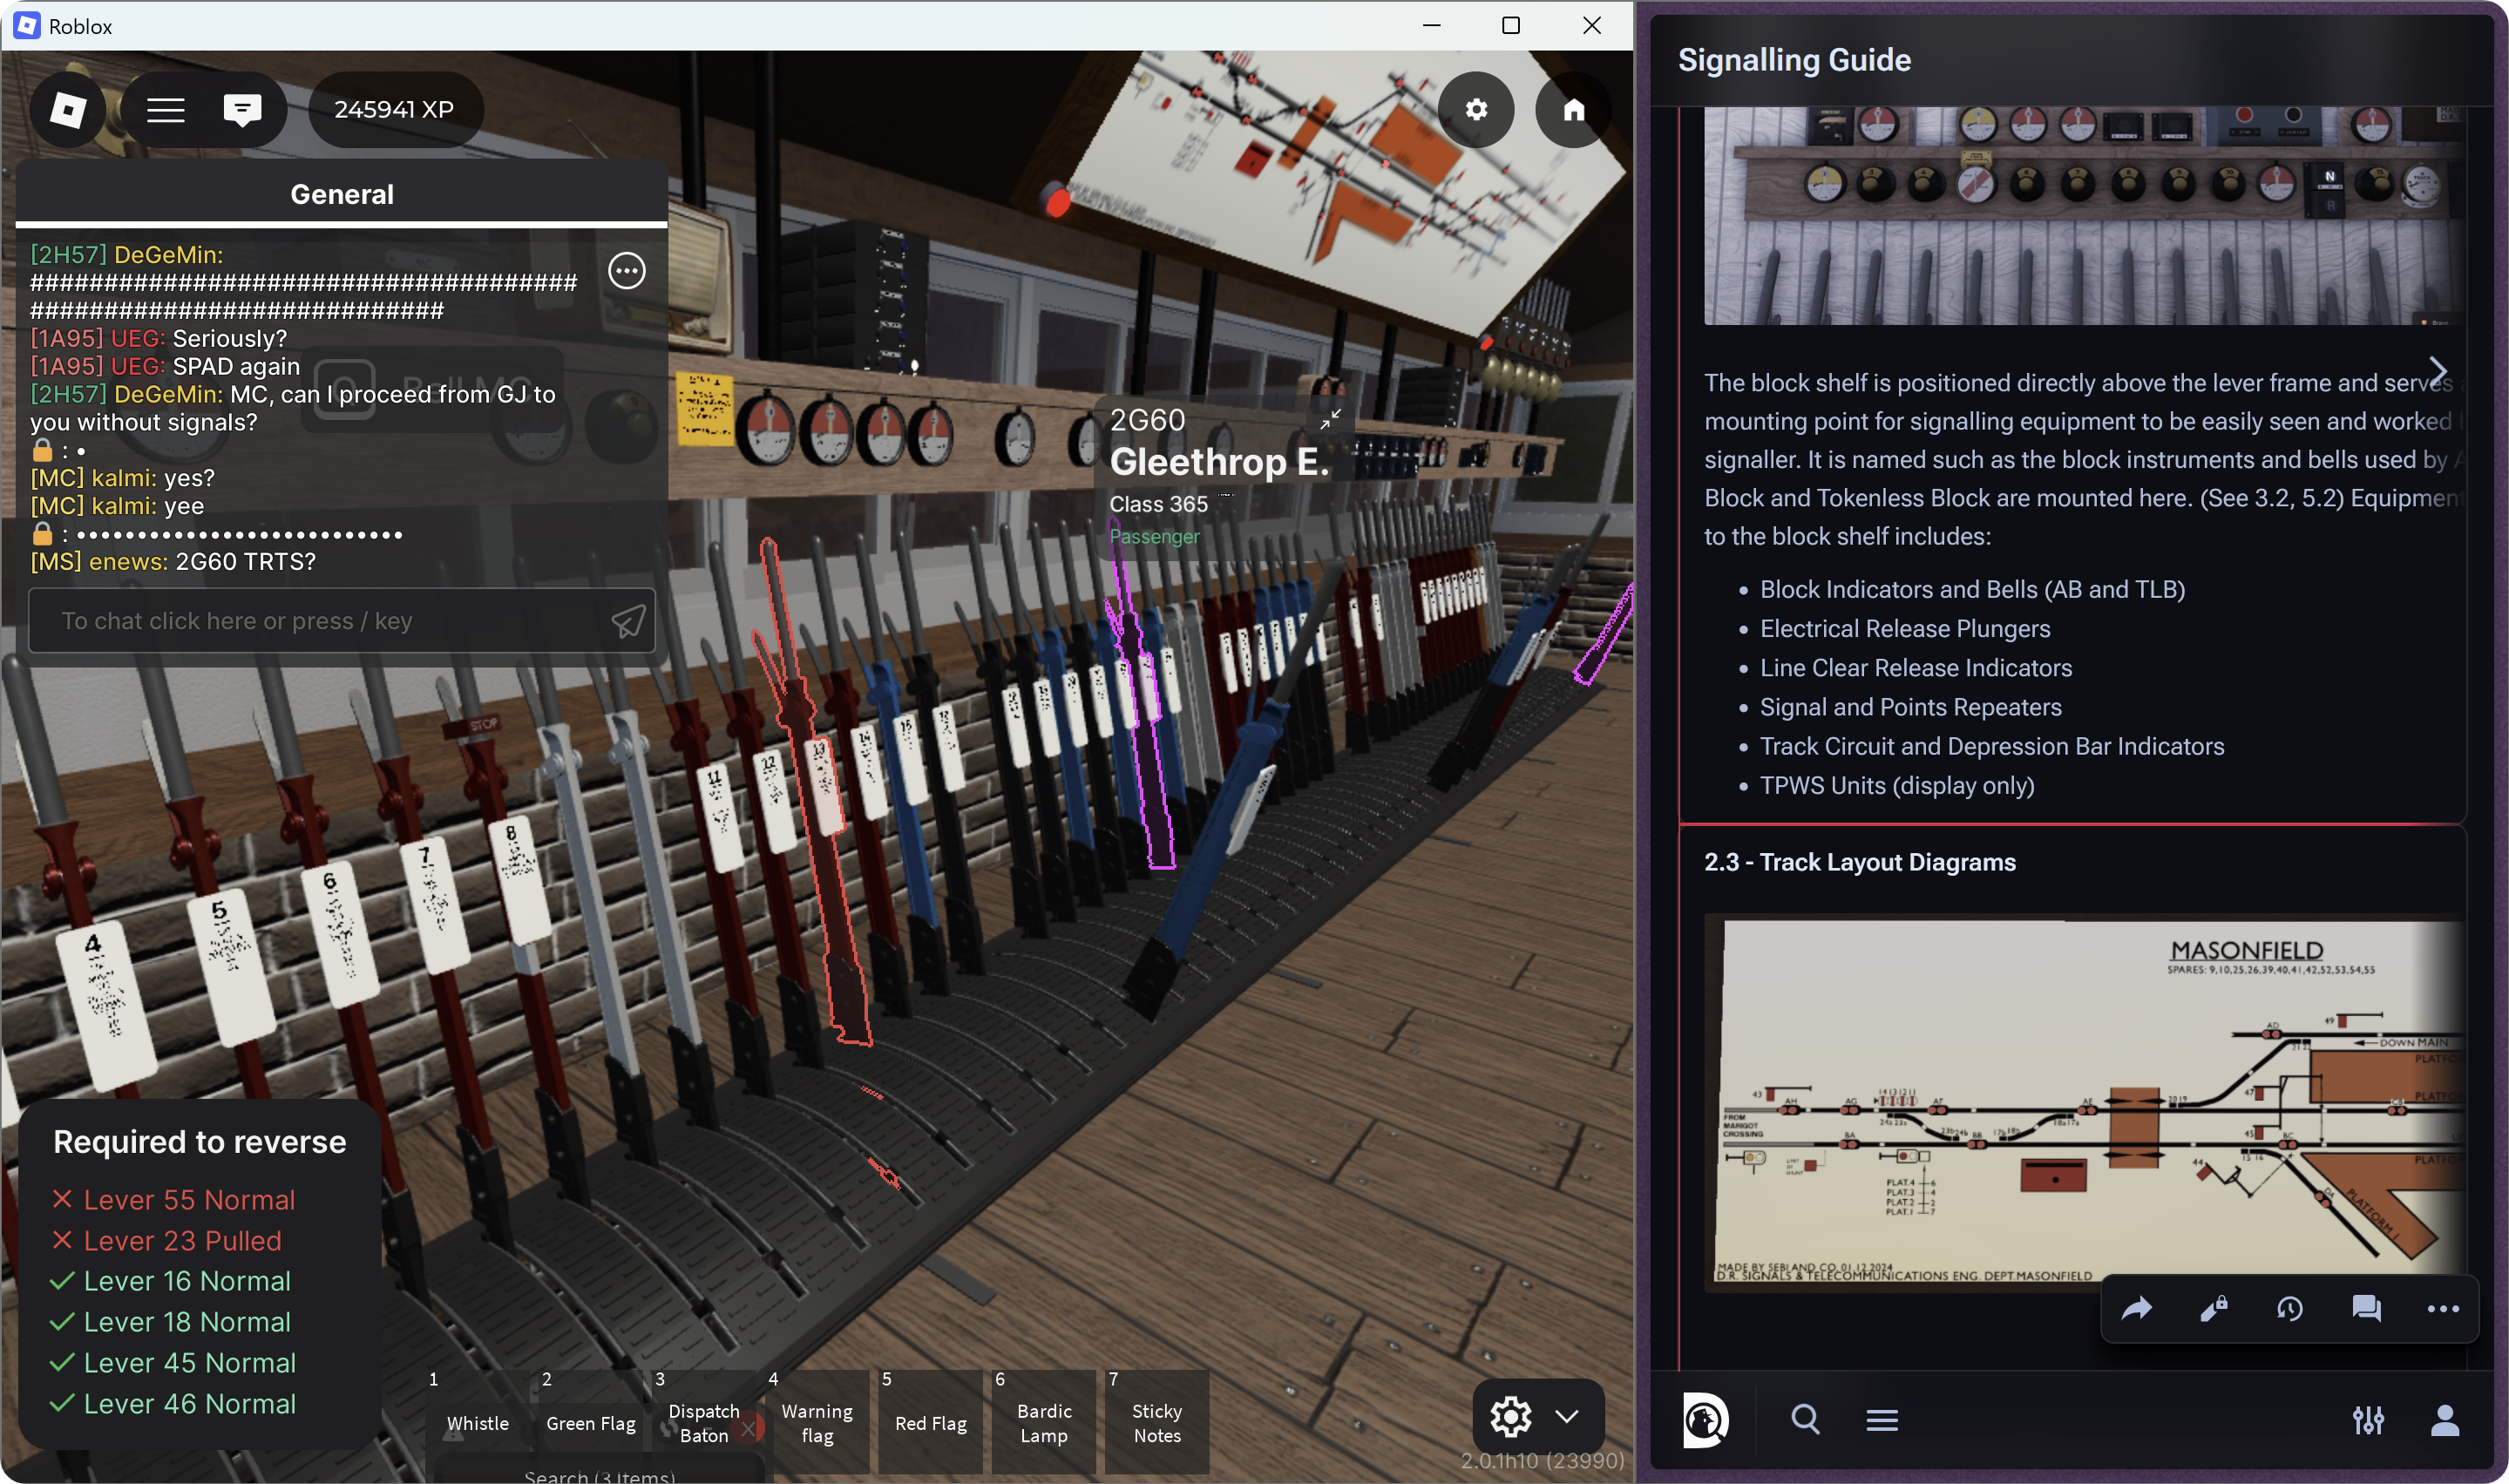Image resolution: width=2509 pixels, height=1484 pixels.
Task: Click the in-game settings gear button
Action: point(1476,109)
